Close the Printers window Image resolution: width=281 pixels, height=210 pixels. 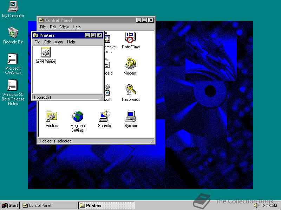tap(100, 35)
